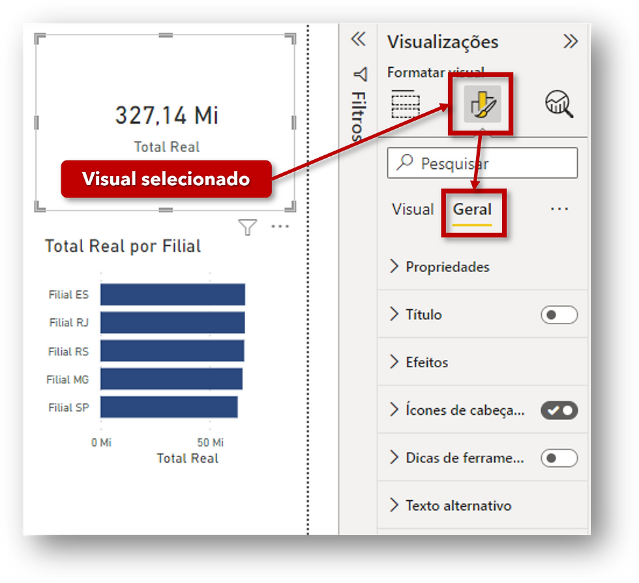Click the Total Real card label

(167, 147)
